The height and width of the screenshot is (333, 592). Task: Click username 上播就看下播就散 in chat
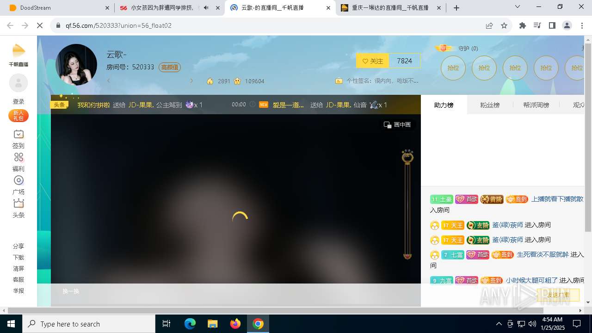click(557, 199)
